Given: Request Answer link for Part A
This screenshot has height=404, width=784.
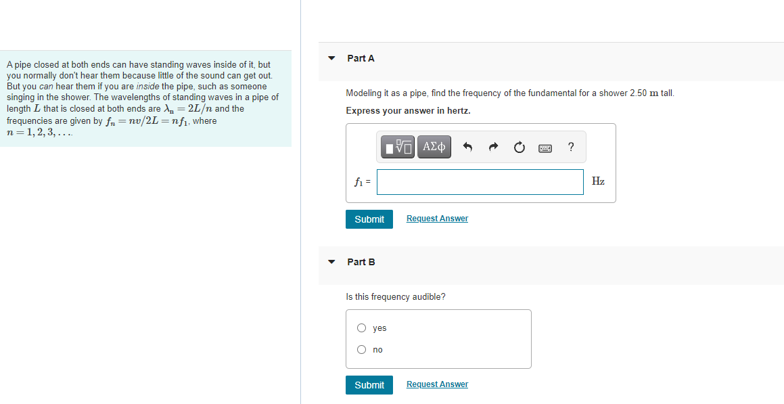Looking at the screenshot, I should pyautogui.click(x=438, y=219).
